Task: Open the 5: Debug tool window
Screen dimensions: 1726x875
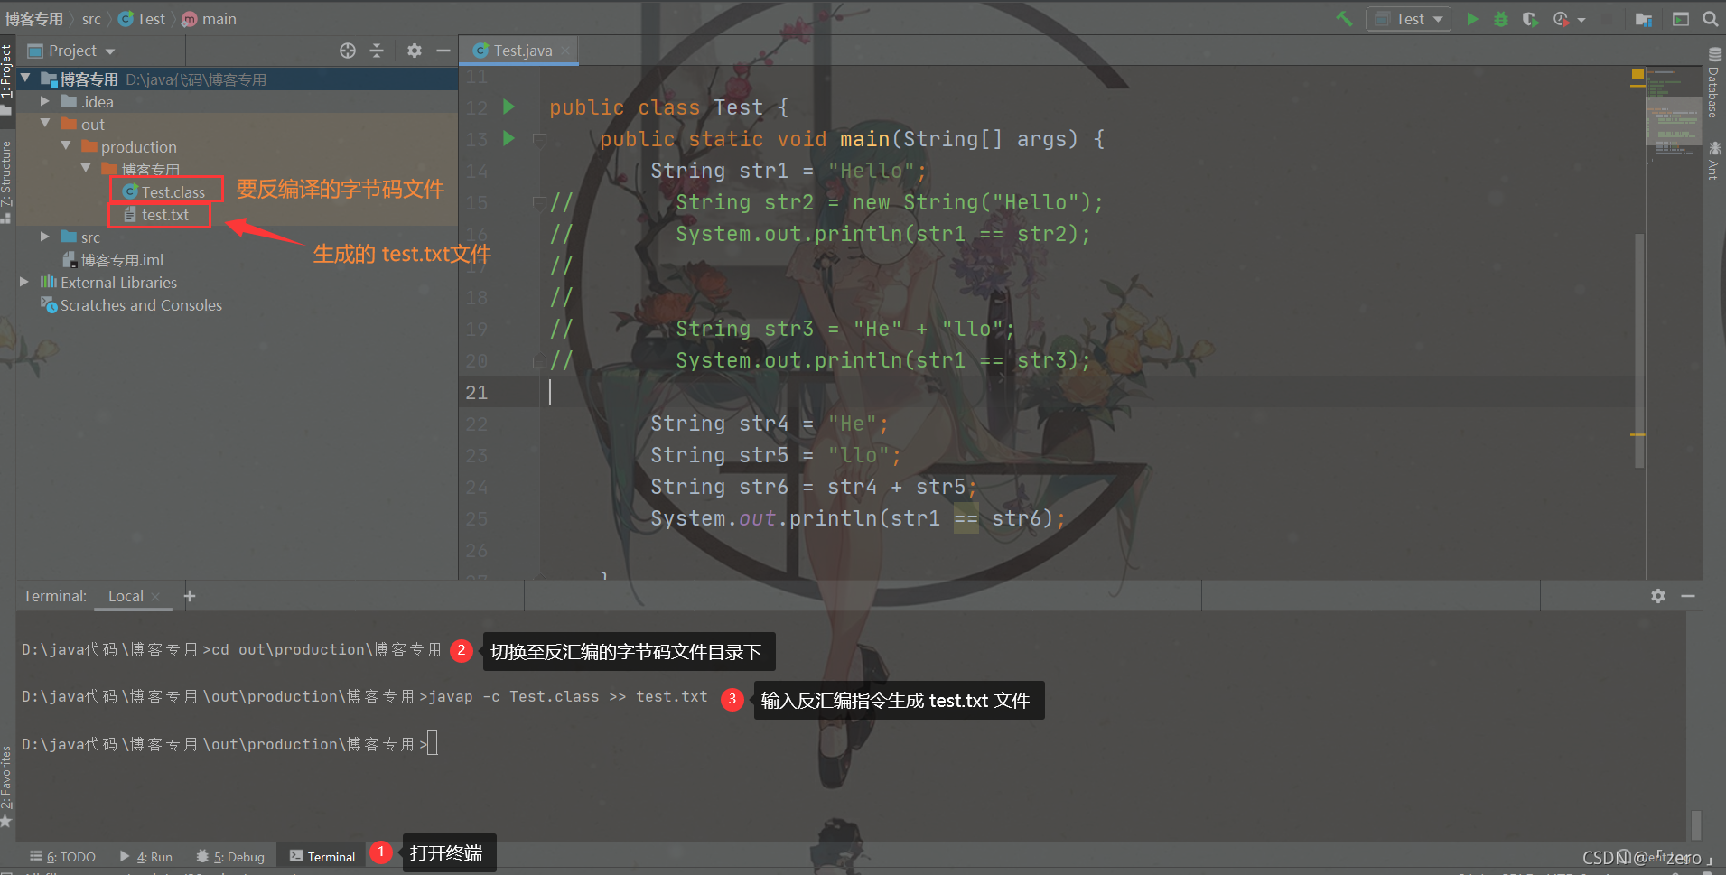Action: click(230, 857)
